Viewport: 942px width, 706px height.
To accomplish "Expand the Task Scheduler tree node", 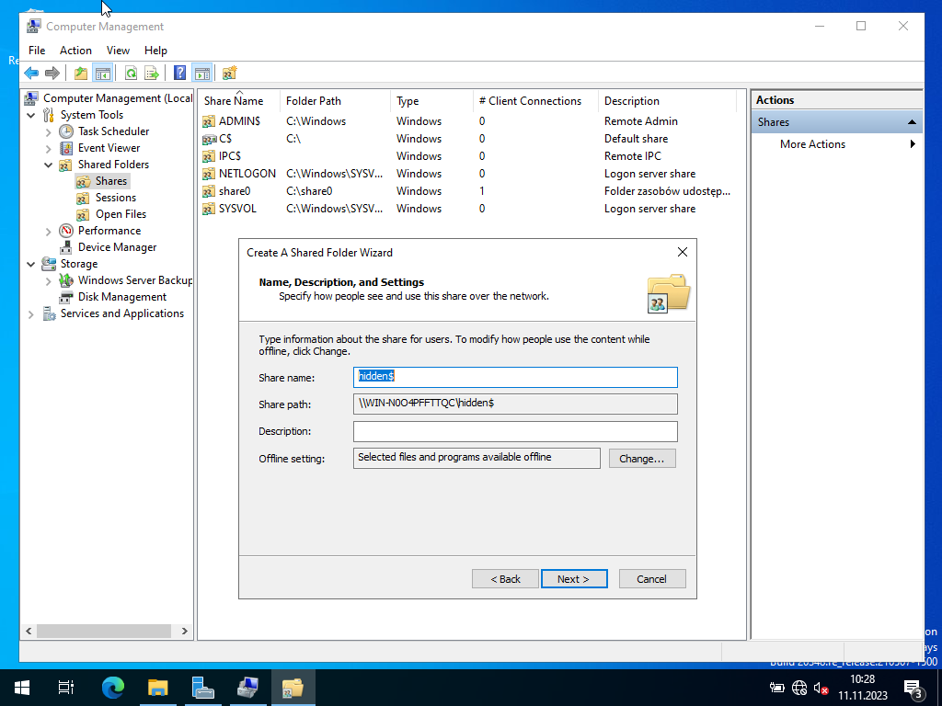I will click(x=49, y=131).
